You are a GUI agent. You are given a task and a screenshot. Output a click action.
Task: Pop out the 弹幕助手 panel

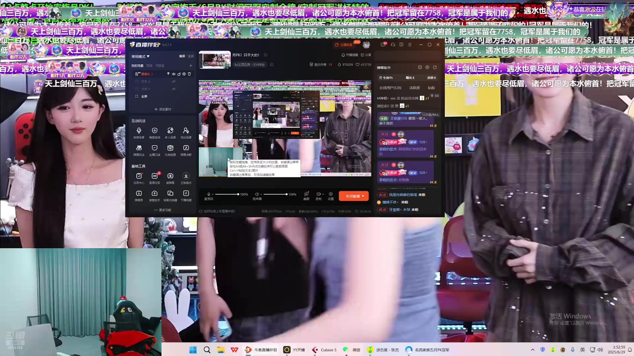tap(435, 67)
